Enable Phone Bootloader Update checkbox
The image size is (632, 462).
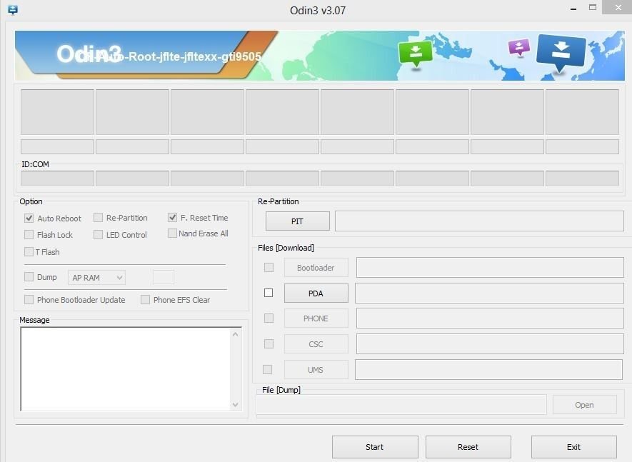point(29,299)
